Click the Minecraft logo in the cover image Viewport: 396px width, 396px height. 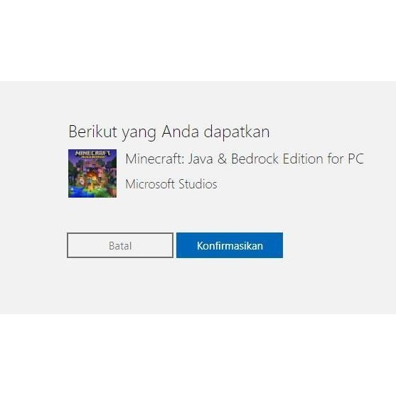click(92, 154)
